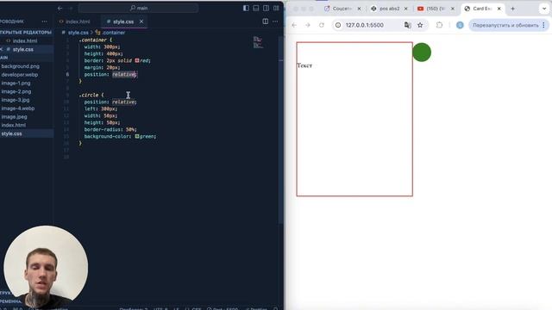Open the red color swatch in the border rule

pyautogui.click(x=137, y=60)
